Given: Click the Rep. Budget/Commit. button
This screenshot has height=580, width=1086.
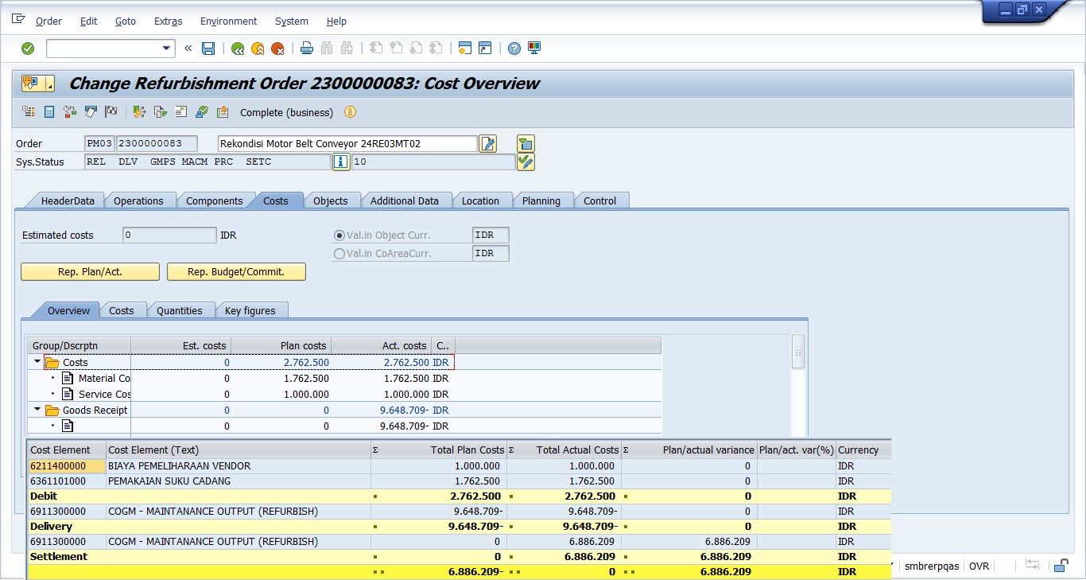Looking at the screenshot, I should click(236, 272).
